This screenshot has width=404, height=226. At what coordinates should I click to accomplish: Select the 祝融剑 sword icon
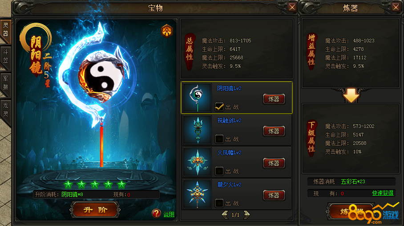198,130
